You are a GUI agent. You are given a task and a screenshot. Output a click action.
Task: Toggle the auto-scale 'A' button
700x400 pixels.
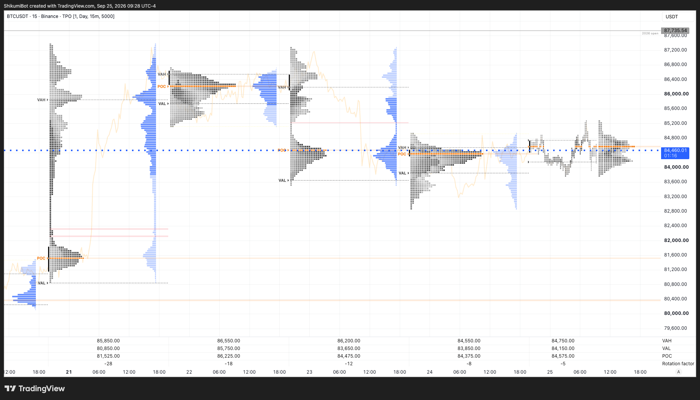click(x=678, y=372)
